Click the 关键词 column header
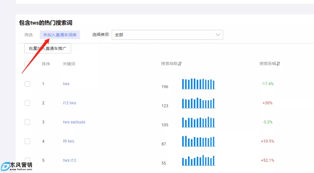 tap(69, 64)
